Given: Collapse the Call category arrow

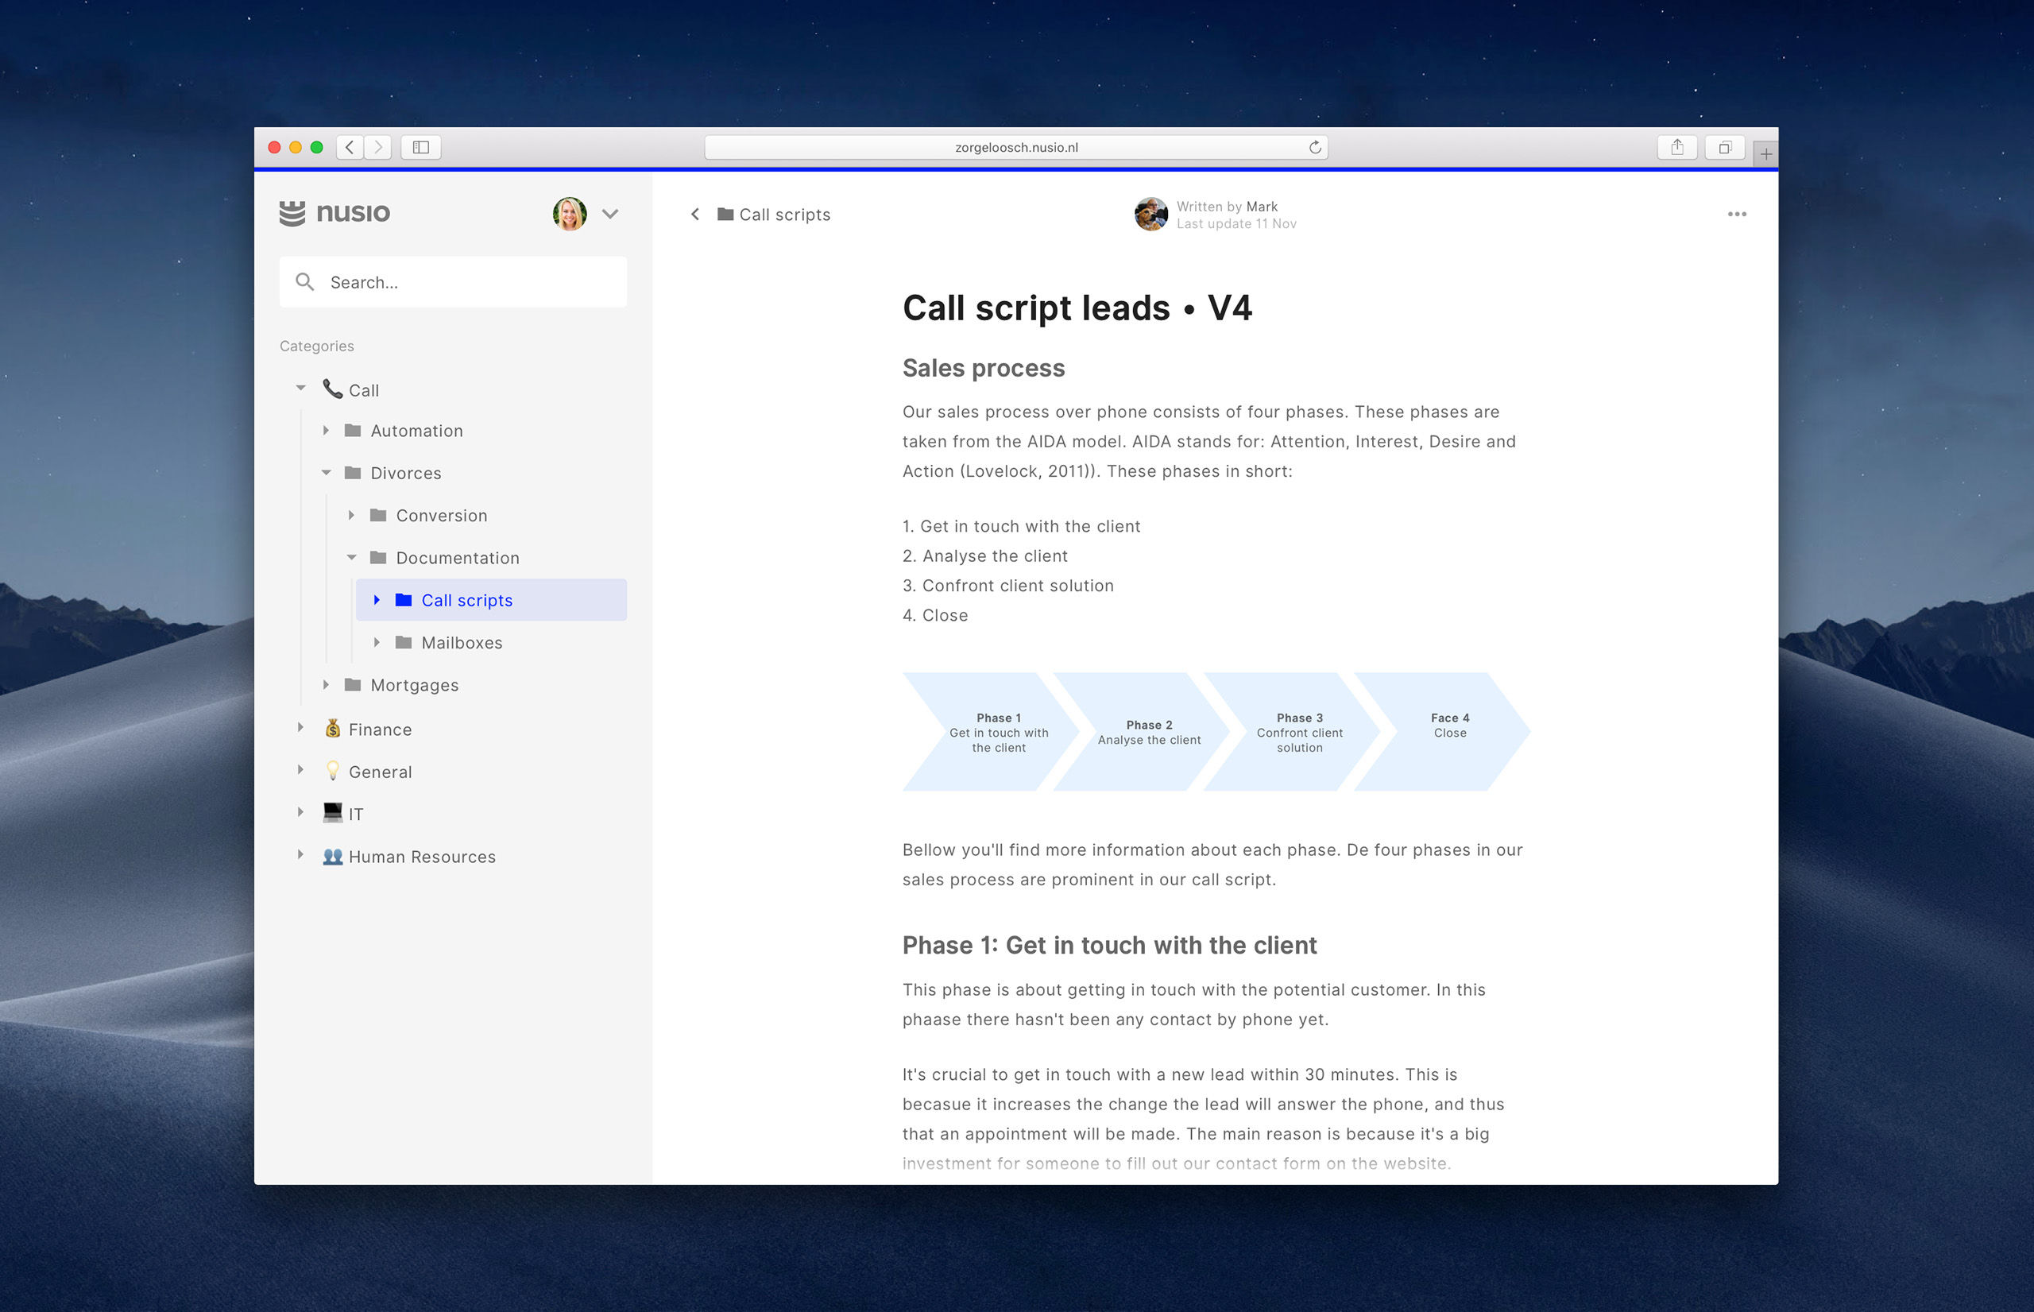Looking at the screenshot, I should pyautogui.click(x=300, y=389).
